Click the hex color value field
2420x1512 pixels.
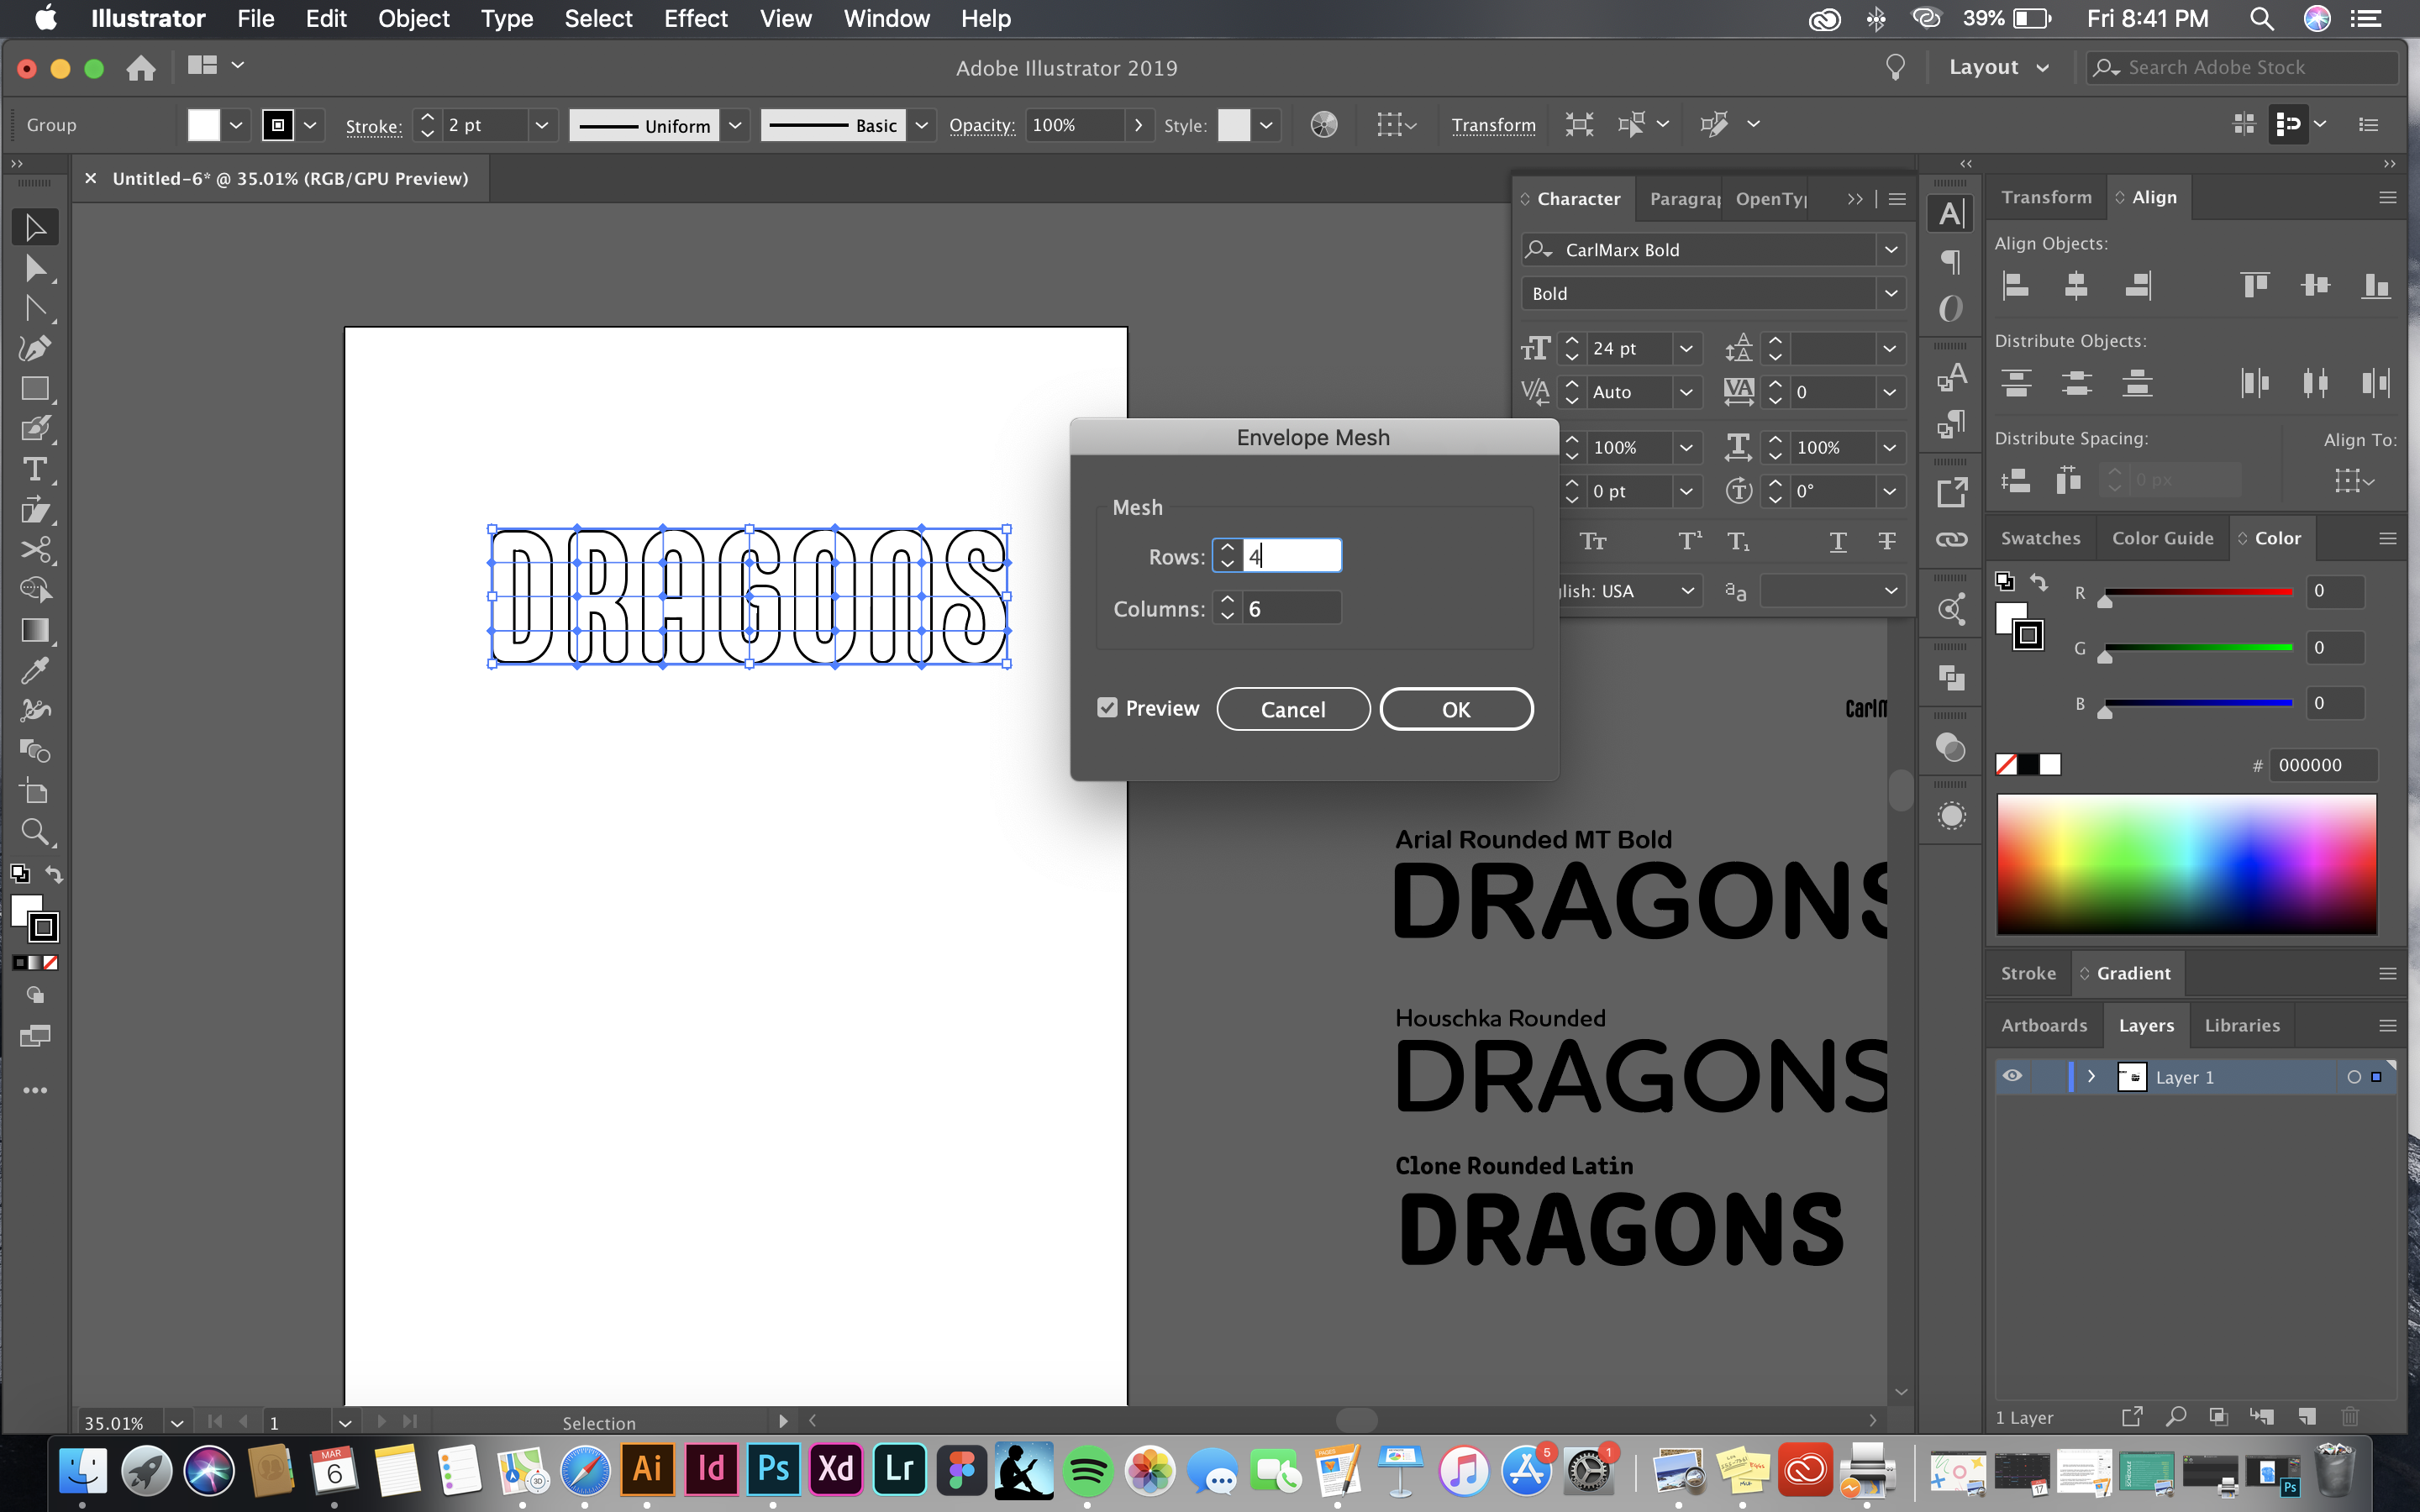2322,765
